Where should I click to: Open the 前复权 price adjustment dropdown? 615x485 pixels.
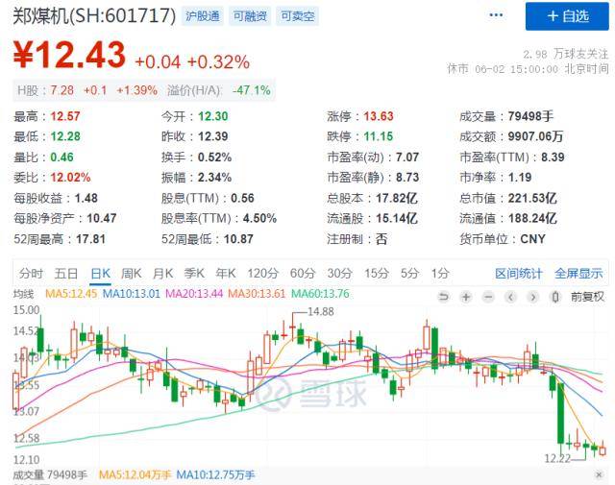point(586,297)
